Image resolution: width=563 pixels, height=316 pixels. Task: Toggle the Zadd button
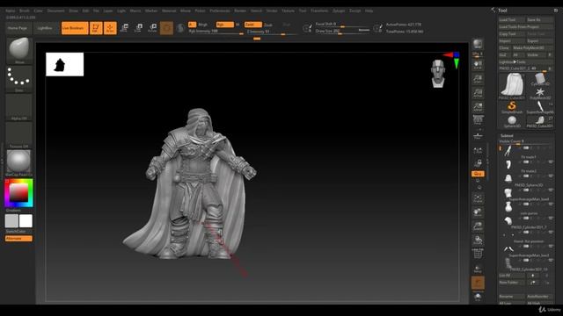point(253,25)
